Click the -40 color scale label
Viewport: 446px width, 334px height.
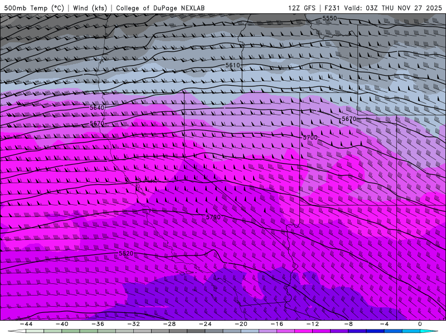(x=62, y=324)
